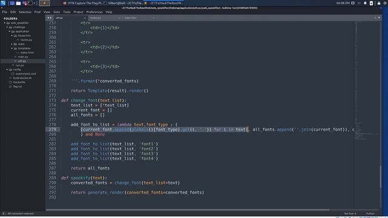Viewport: 388px width, 218px height.
Task: Click the screen display tray icon
Action: 353,3
